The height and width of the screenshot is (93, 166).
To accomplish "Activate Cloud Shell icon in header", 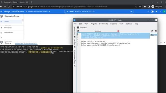I will click(148, 11).
